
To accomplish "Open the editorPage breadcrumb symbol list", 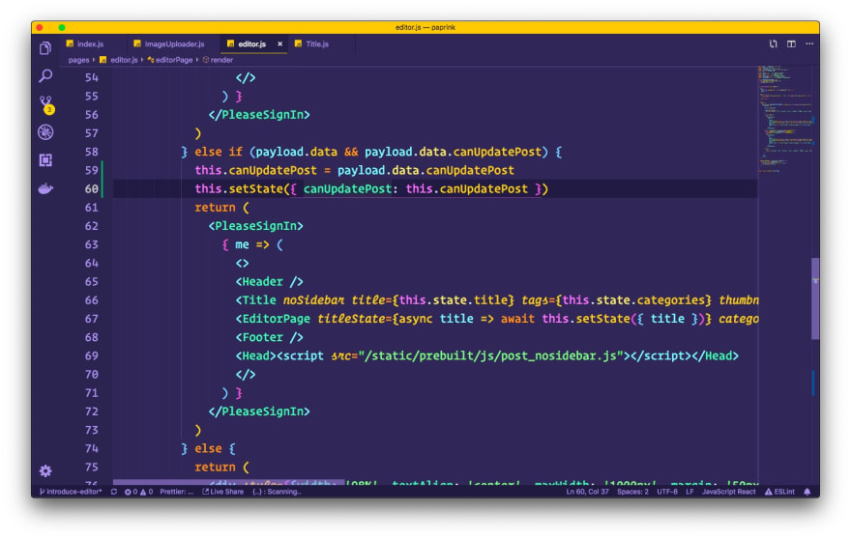I will tap(170, 60).
